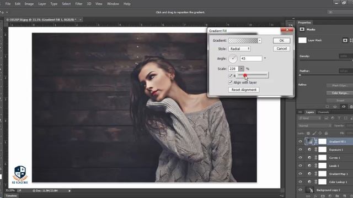Viewport: 353px width, 198px height.
Task: Click load selection from mask icon
Action: [327, 107]
